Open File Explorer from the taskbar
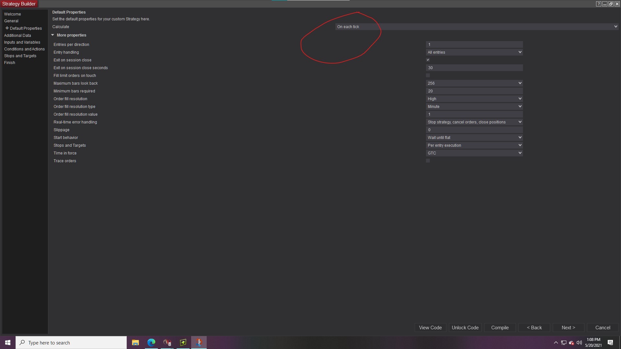 [135, 343]
